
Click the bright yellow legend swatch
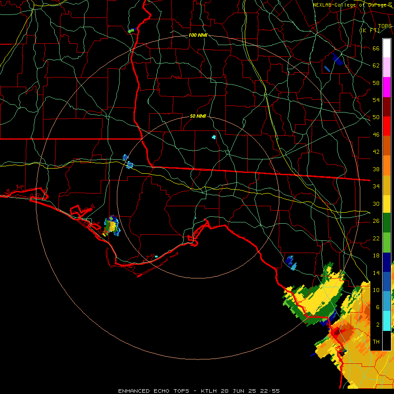coord(387,204)
